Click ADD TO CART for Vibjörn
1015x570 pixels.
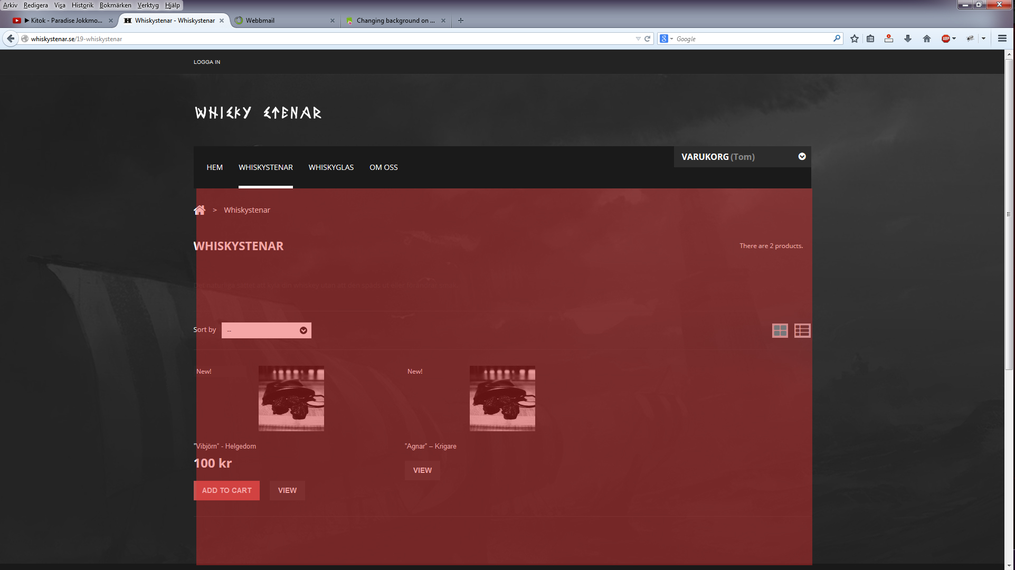(x=226, y=490)
